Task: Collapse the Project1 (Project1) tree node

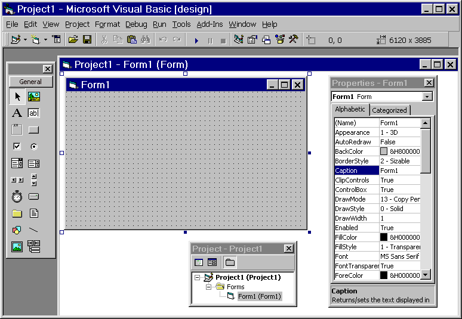Action: point(197,277)
